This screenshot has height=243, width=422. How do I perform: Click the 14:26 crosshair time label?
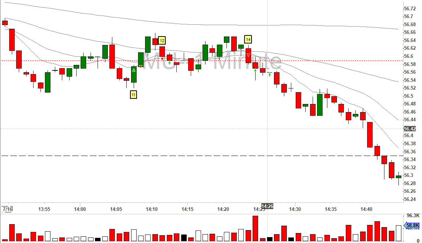coord(267,206)
